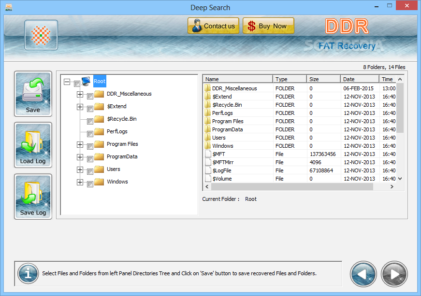Click the ProgramData folder icon in tree
The width and height of the screenshot is (421, 296).
[x=99, y=156]
